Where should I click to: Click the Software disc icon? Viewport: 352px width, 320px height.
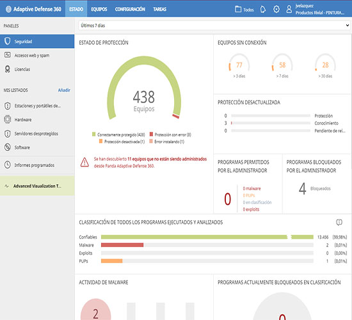coord(8,147)
